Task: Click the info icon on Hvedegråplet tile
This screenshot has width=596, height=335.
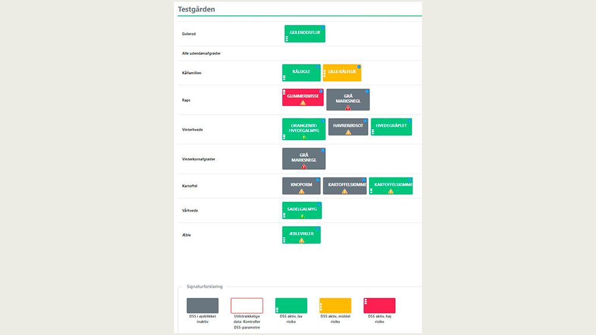Action: [x=410, y=121]
